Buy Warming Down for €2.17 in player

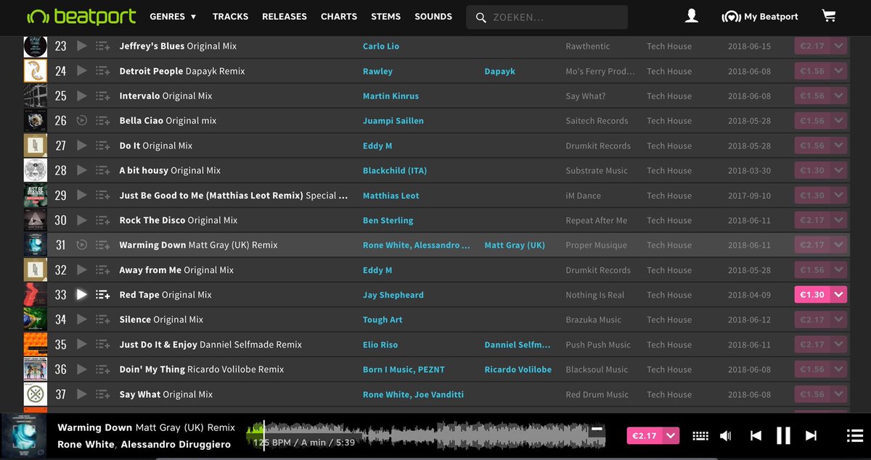[645, 435]
